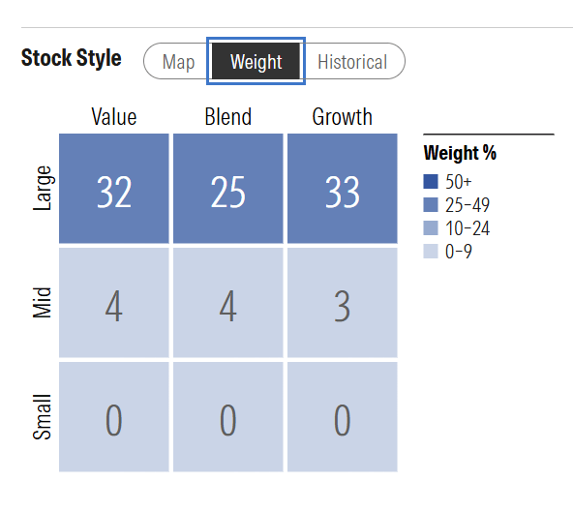Viewport: 573px width, 511px height.
Task: Click the Small Growth cell showing 0
Action: tap(343, 417)
